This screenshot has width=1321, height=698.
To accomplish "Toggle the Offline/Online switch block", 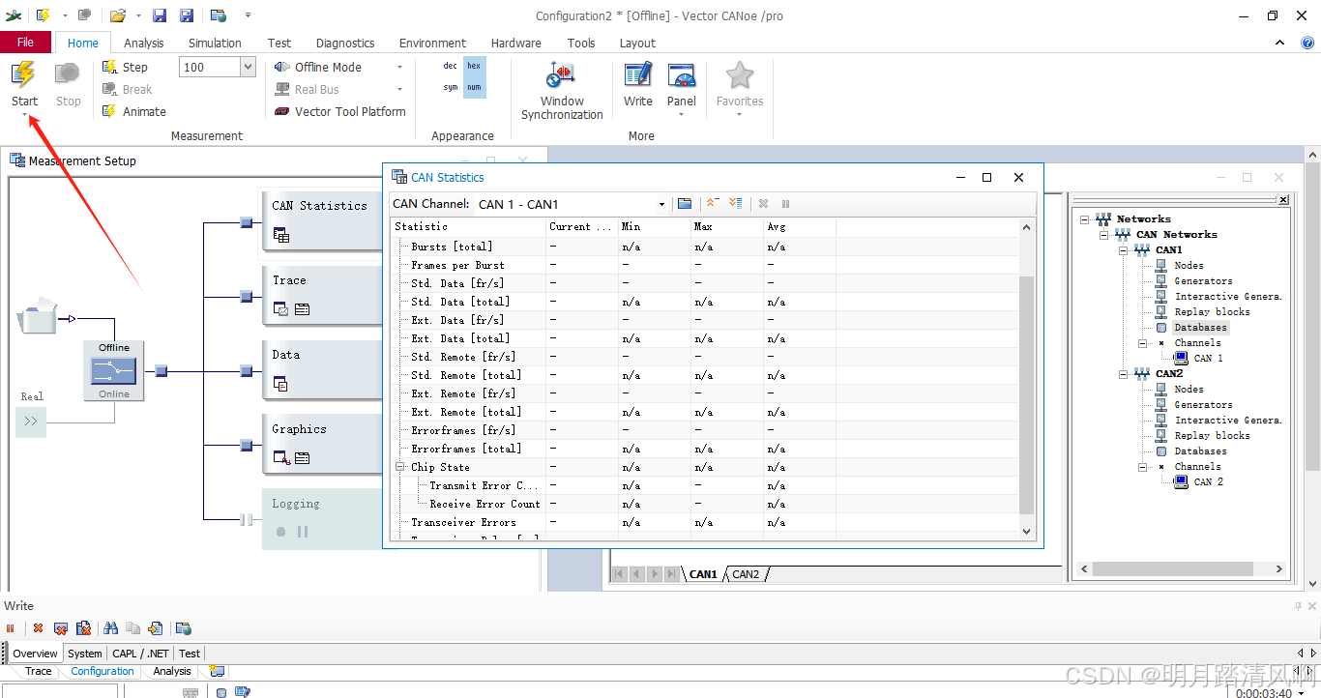I will click(113, 370).
